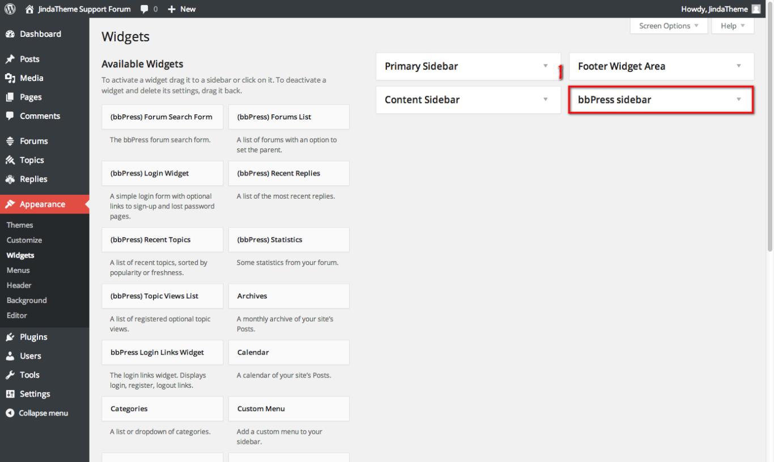The width and height of the screenshot is (774, 462).
Task: Expand the bbPress sidebar arrow
Action: coord(739,99)
